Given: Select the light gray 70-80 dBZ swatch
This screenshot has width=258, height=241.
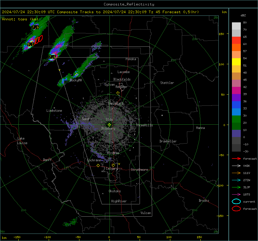Looking at the screenshot, I should 236,26.
